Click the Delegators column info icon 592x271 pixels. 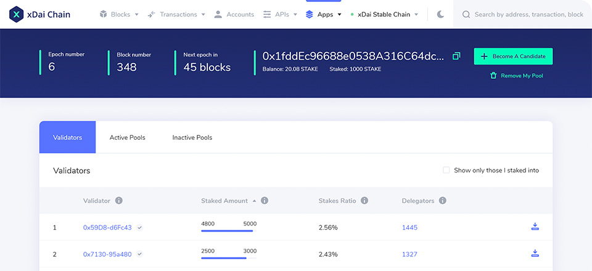tap(443, 201)
